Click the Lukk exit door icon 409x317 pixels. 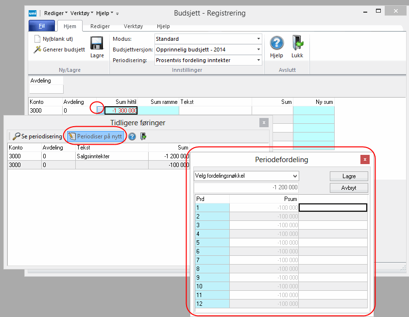coord(297,43)
